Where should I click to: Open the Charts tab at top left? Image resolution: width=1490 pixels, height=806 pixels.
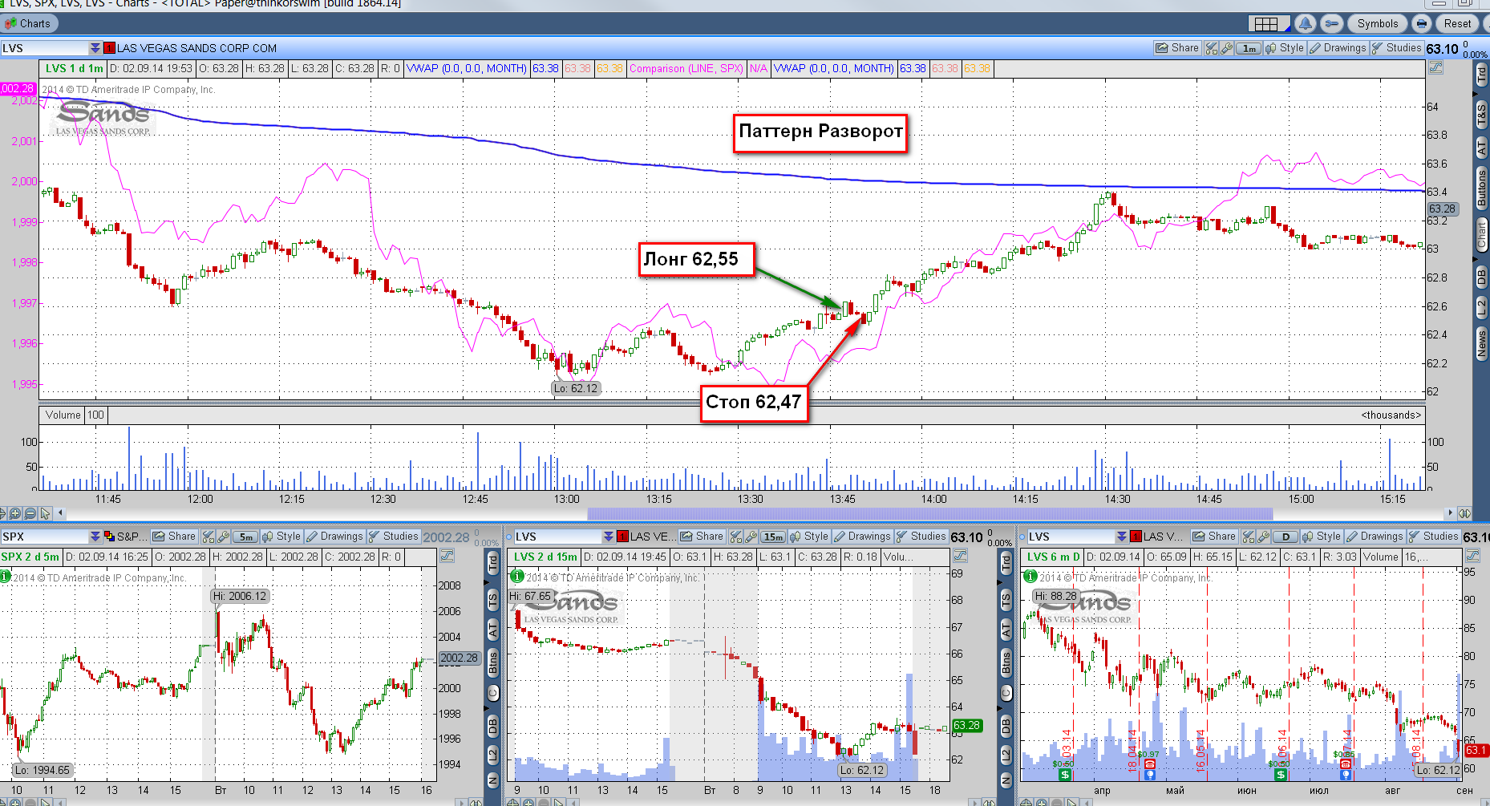pyautogui.click(x=29, y=23)
